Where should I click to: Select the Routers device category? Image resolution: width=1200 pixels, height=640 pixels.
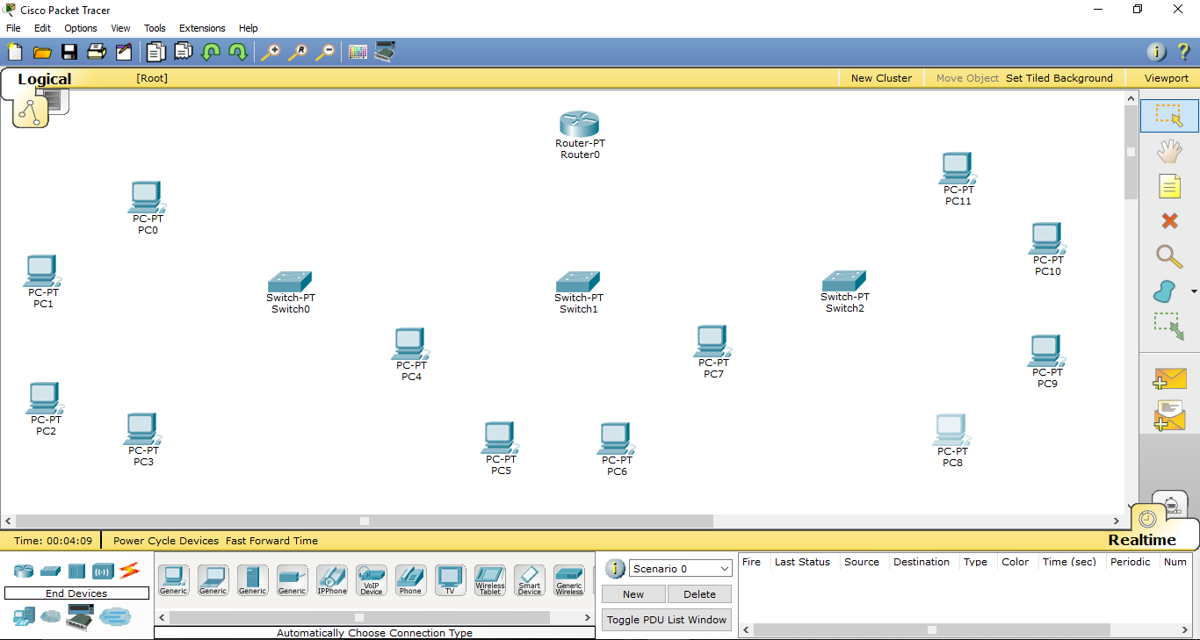coord(23,572)
